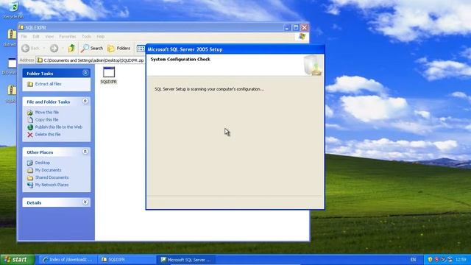471x265 pixels.
Task: Collapse the Other Places panel
Action: (x=85, y=152)
